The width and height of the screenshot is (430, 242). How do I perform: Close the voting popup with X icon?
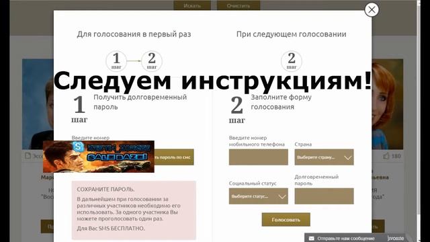coord(372,9)
